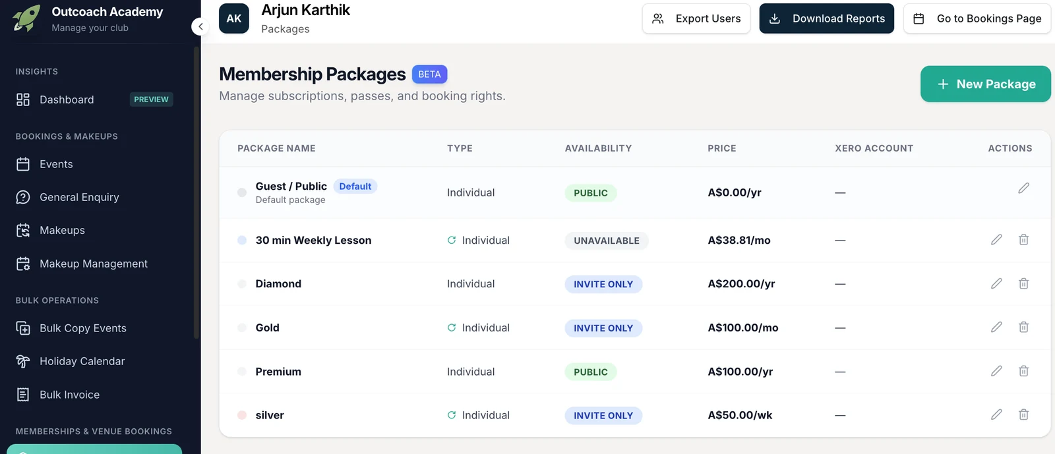Click the Makeup Management calendar-gear icon
The height and width of the screenshot is (454, 1055).
click(x=23, y=264)
